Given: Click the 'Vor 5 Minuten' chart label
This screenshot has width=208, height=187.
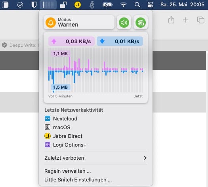Looking at the screenshot, I should click(60, 96).
